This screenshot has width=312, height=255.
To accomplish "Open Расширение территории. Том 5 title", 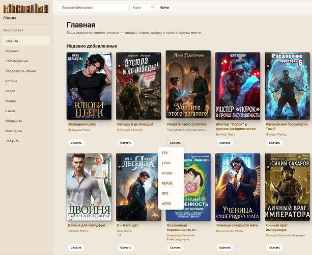I will (x=287, y=126).
